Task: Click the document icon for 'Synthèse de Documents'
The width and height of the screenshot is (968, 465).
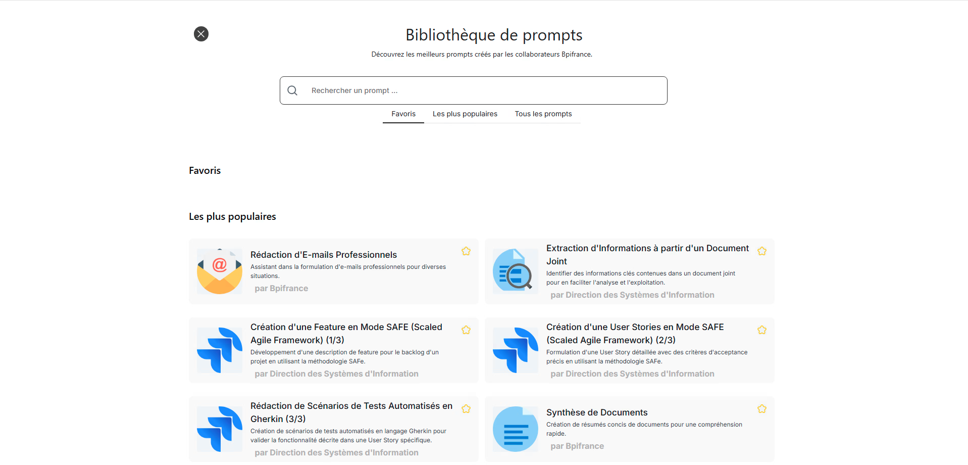Action: click(516, 429)
